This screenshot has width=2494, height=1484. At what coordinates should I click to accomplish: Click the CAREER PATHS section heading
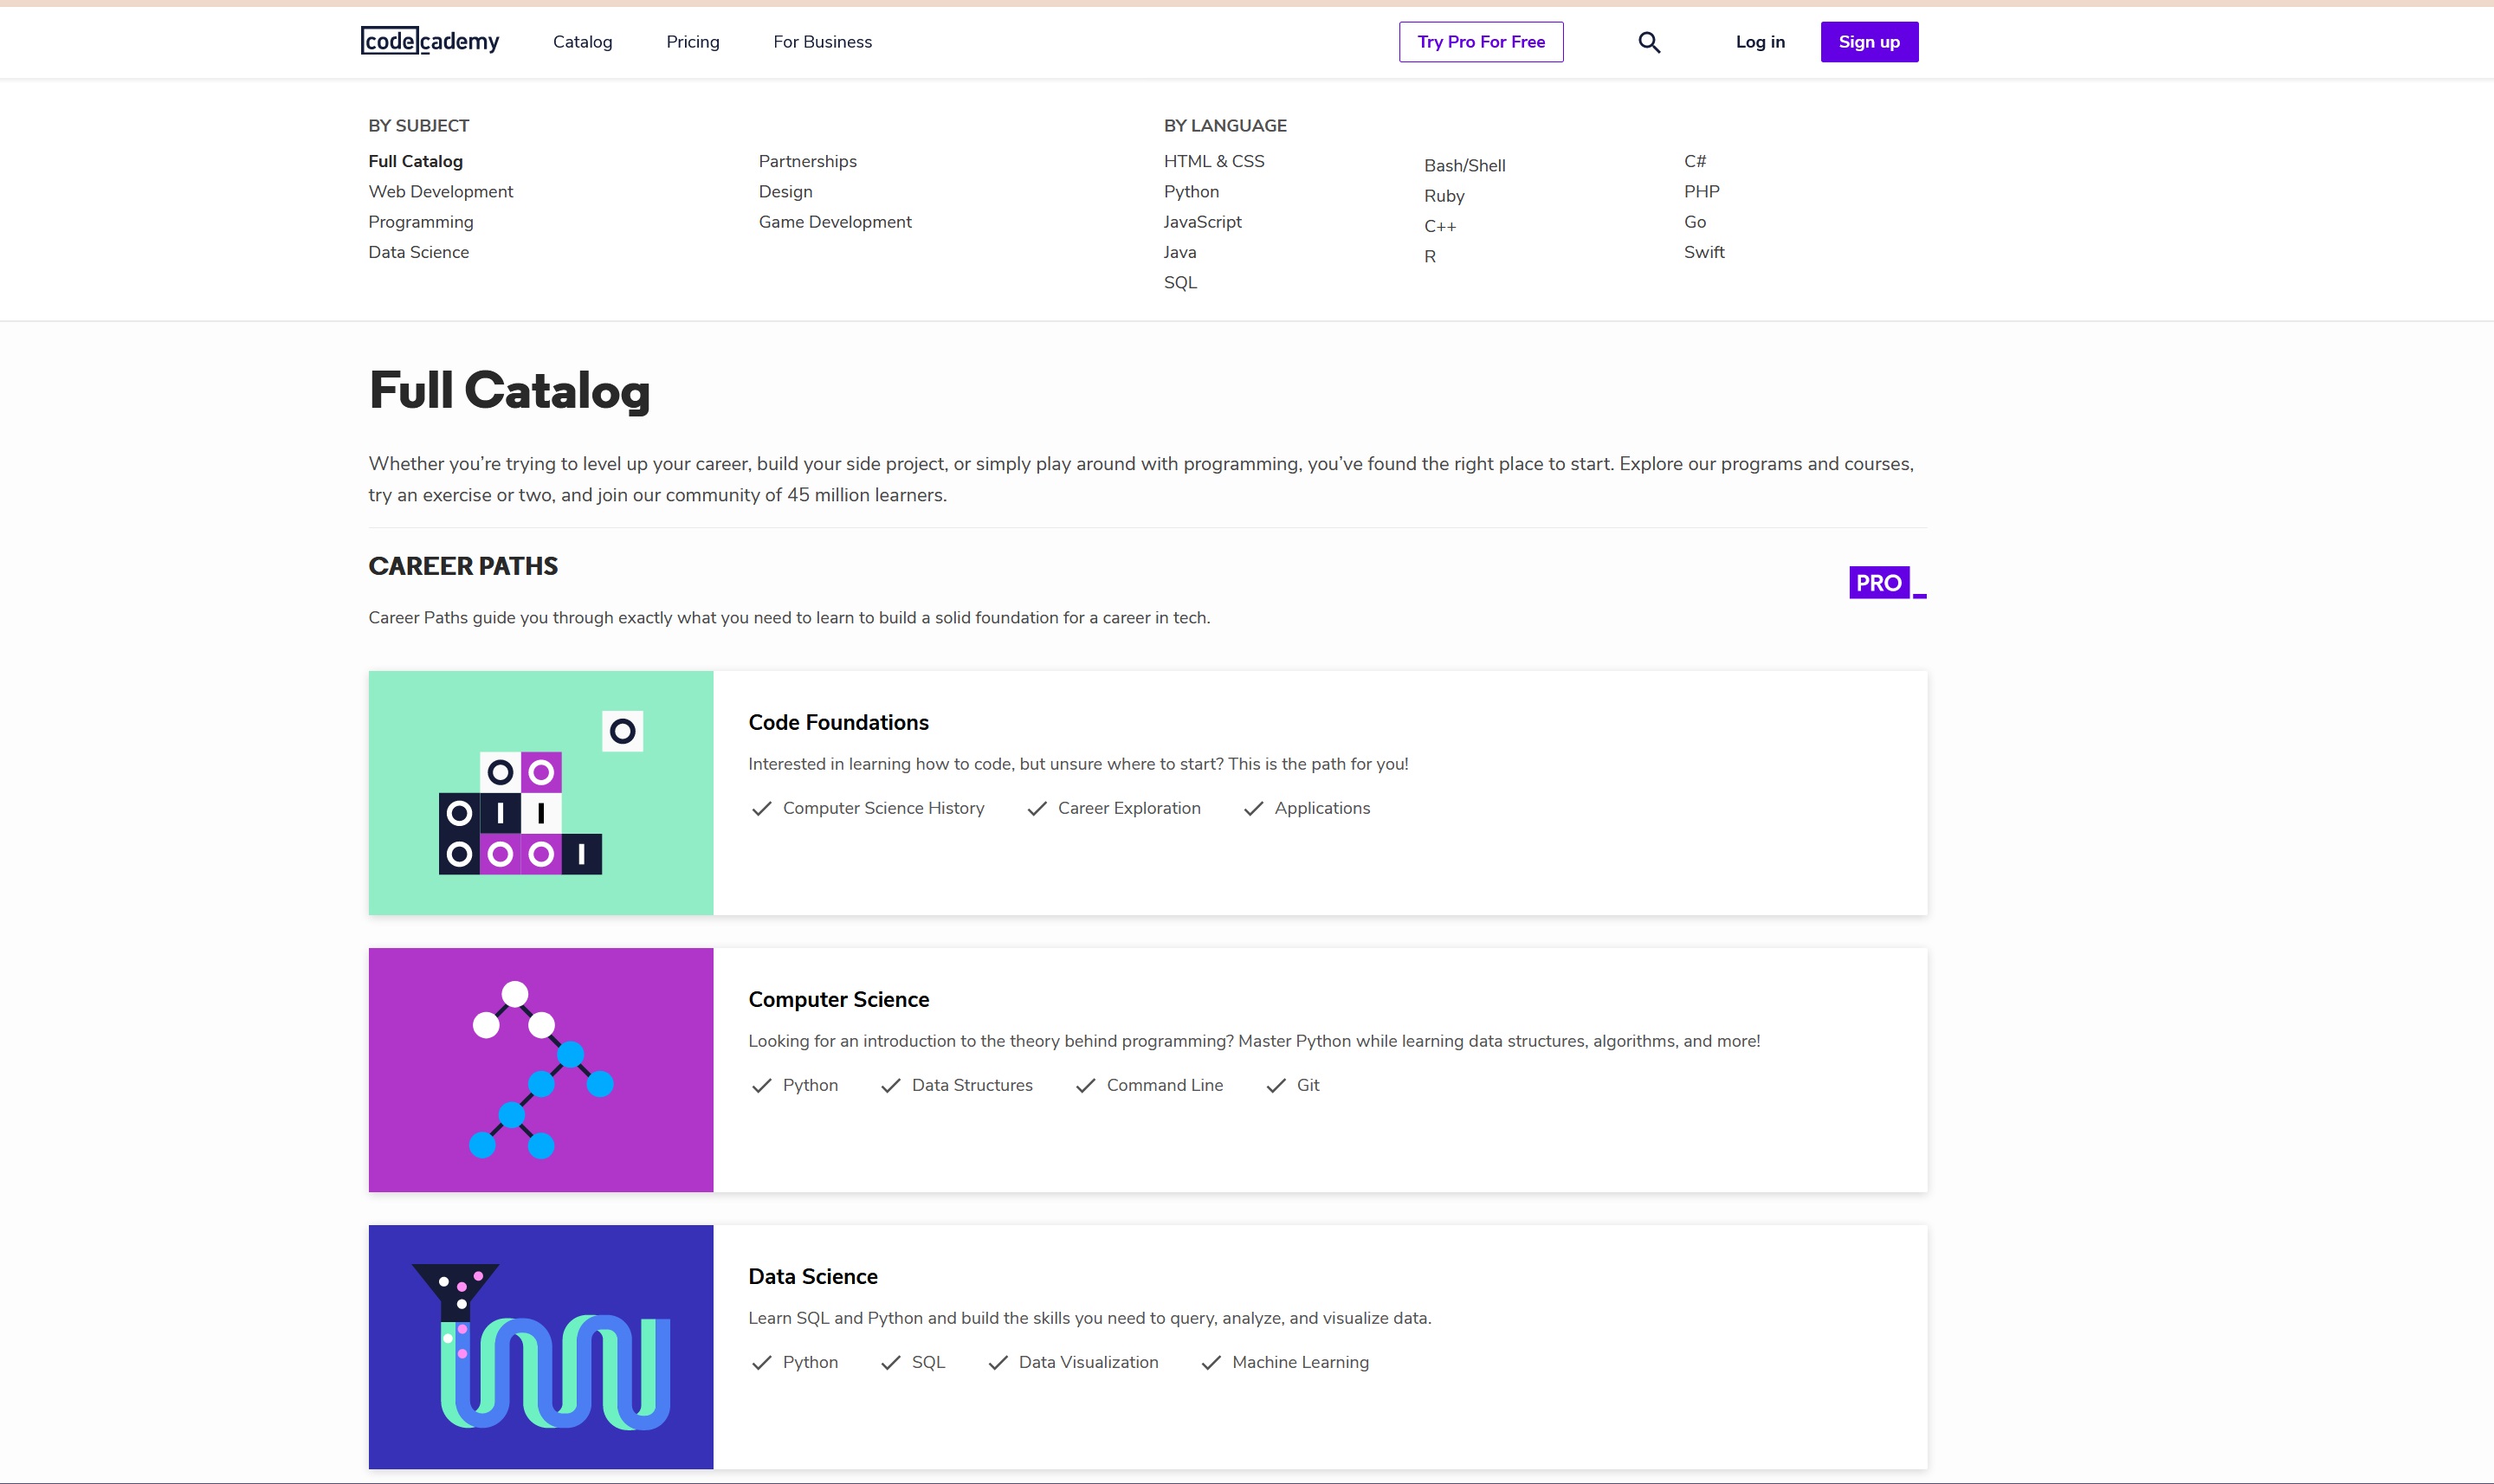(463, 566)
